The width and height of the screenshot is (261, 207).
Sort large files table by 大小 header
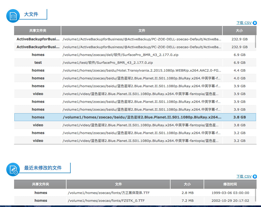click(239, 30)
